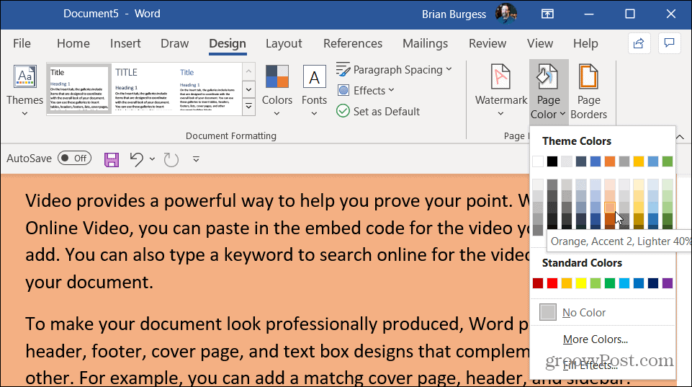
Task: Click the Page Color button
Action: 549,91
